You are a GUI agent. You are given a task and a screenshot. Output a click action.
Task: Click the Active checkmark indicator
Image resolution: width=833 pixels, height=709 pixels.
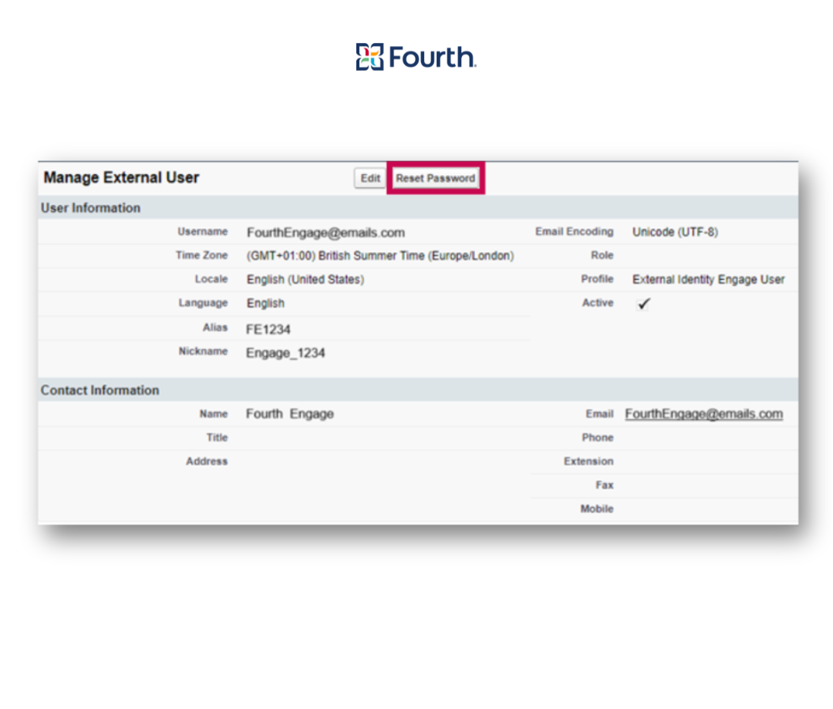coord(644,304)
